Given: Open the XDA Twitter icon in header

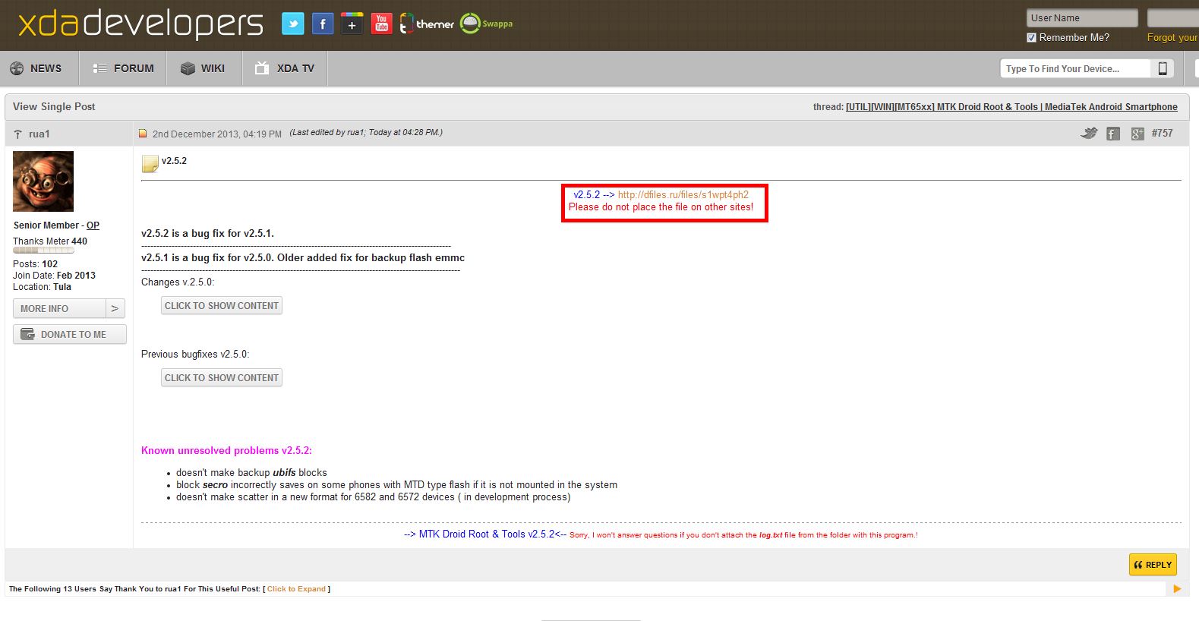Looking at the screenshot, I should (292, 24).
